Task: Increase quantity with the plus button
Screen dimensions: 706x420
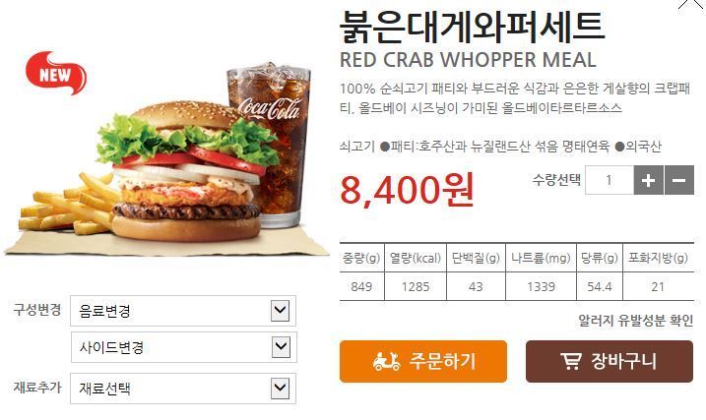Action: coord(648,180)
